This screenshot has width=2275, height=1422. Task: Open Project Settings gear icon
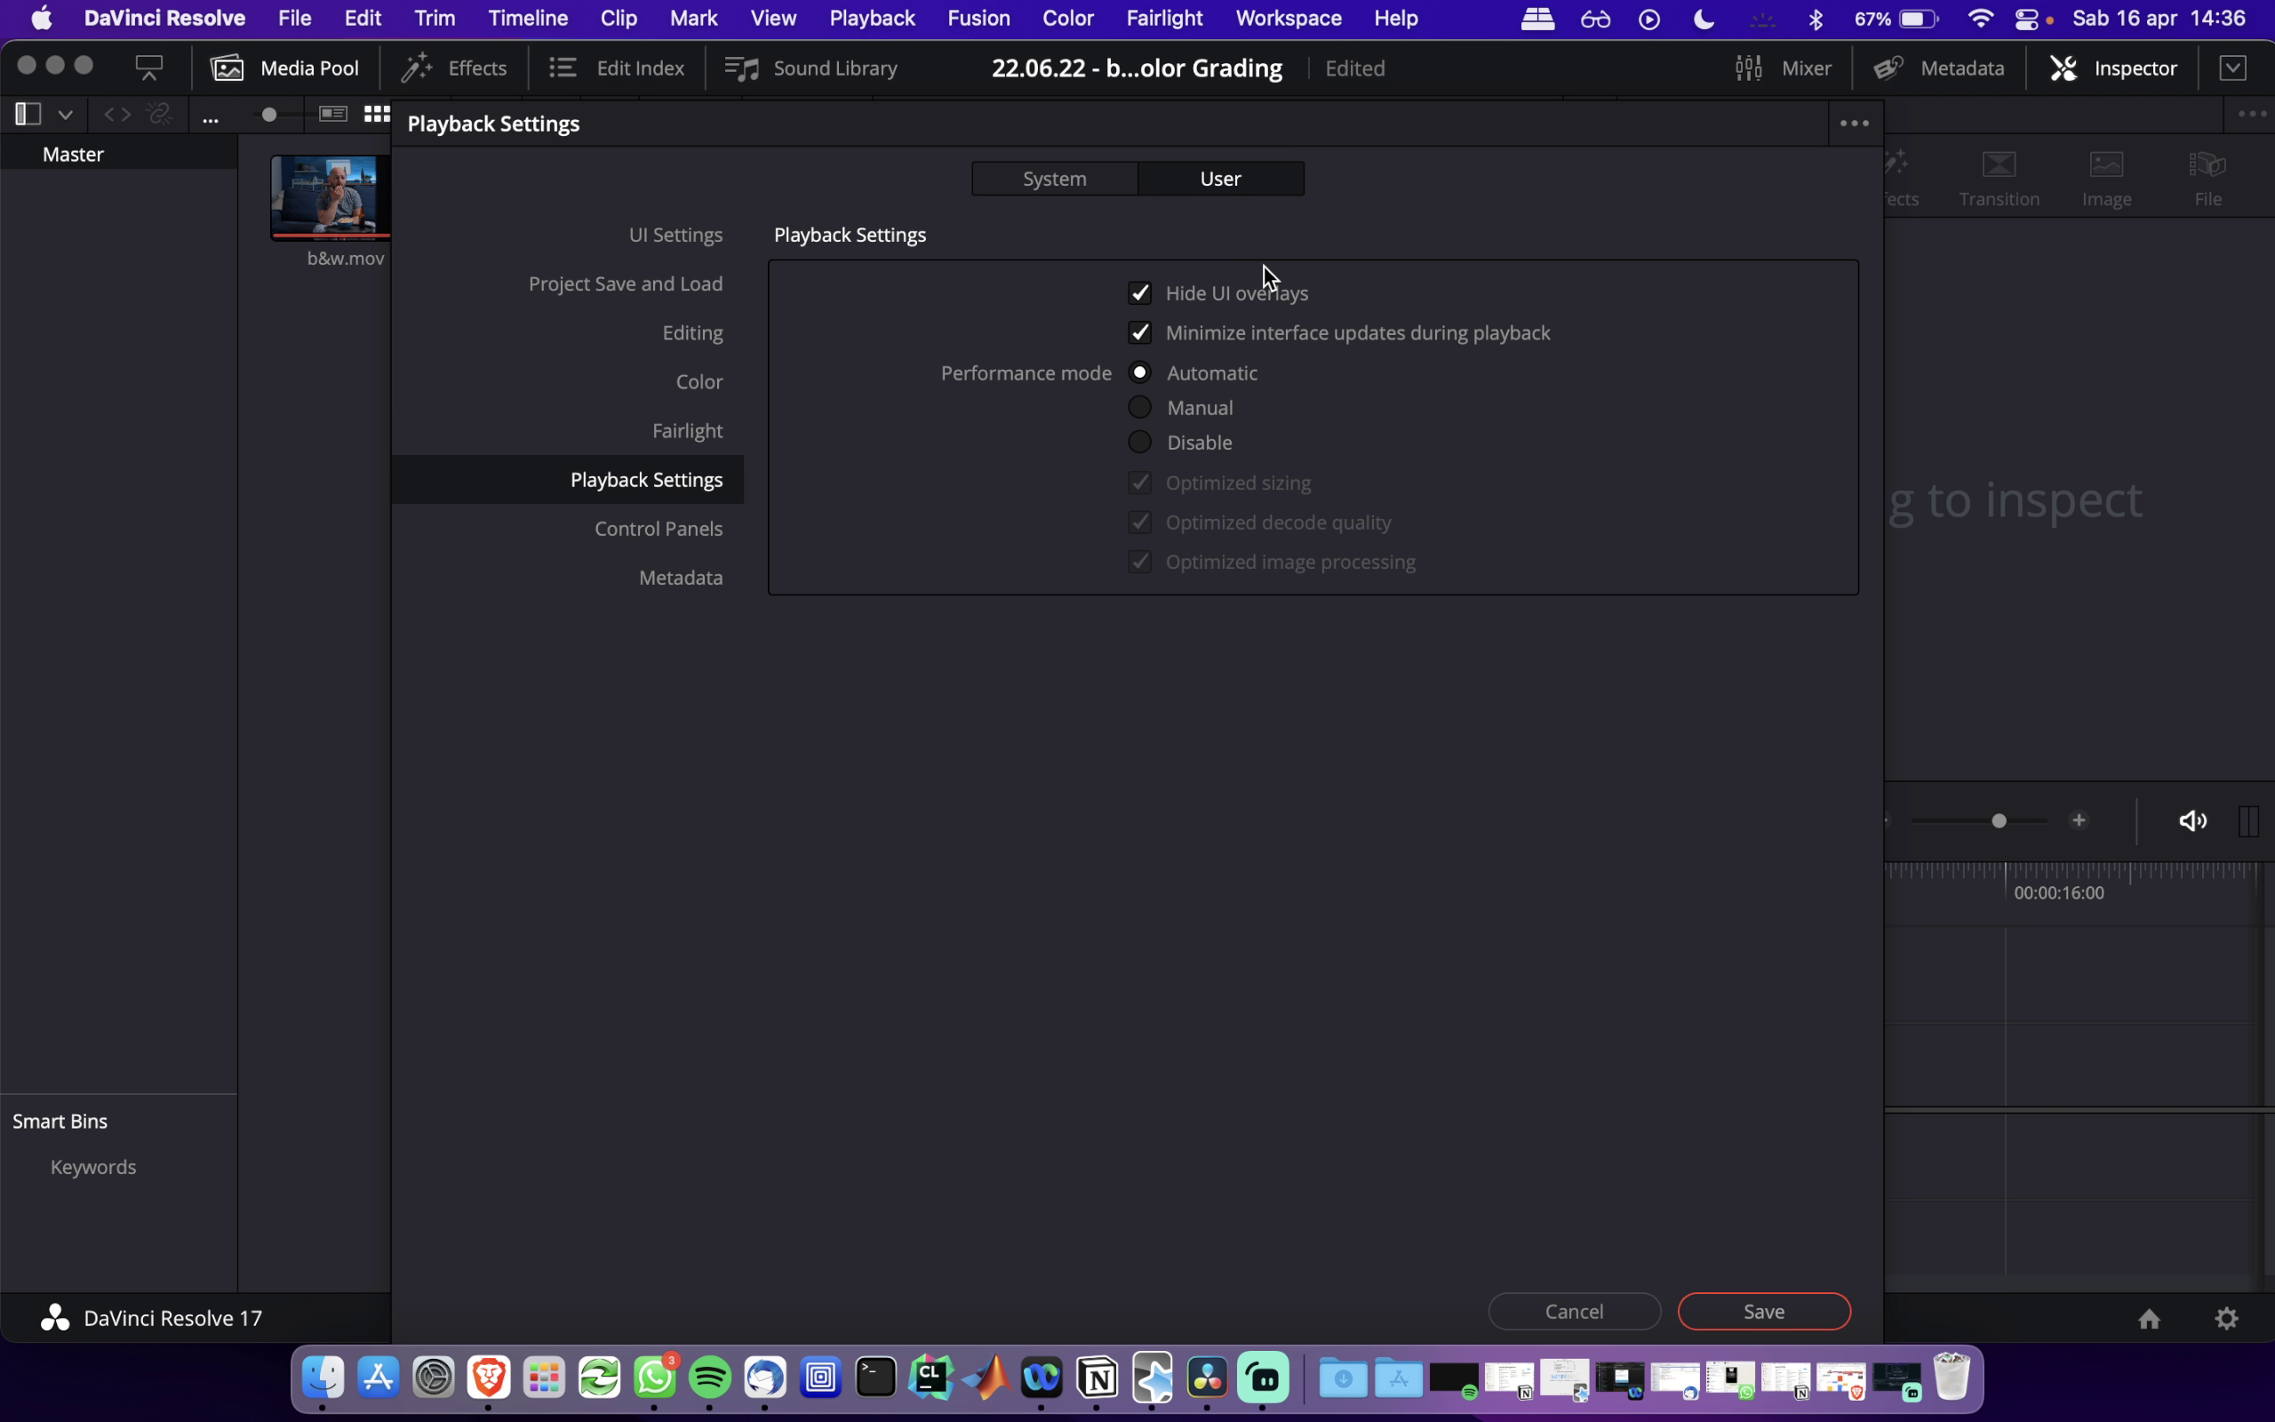coord(2226,1319)
